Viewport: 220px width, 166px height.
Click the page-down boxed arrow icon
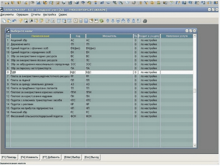tap(123, 21)
